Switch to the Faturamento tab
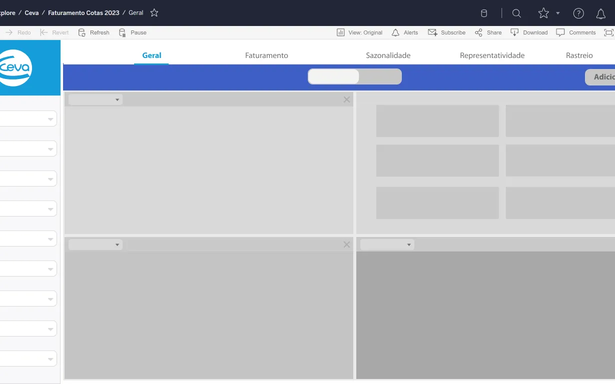This screenshot has width=615, height=384. (x=267, y=55)
